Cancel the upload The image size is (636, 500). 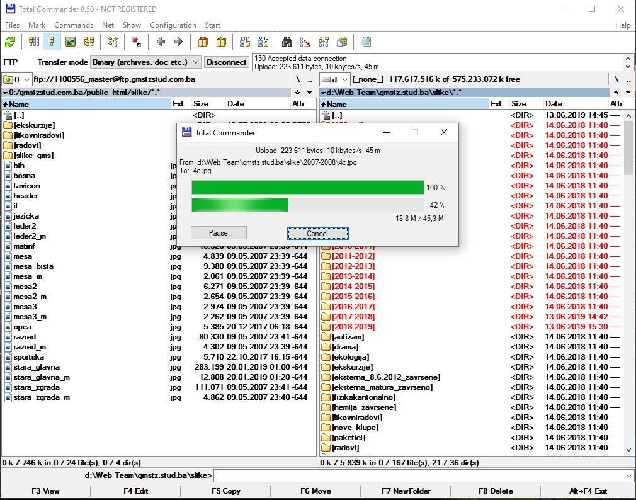317,233
